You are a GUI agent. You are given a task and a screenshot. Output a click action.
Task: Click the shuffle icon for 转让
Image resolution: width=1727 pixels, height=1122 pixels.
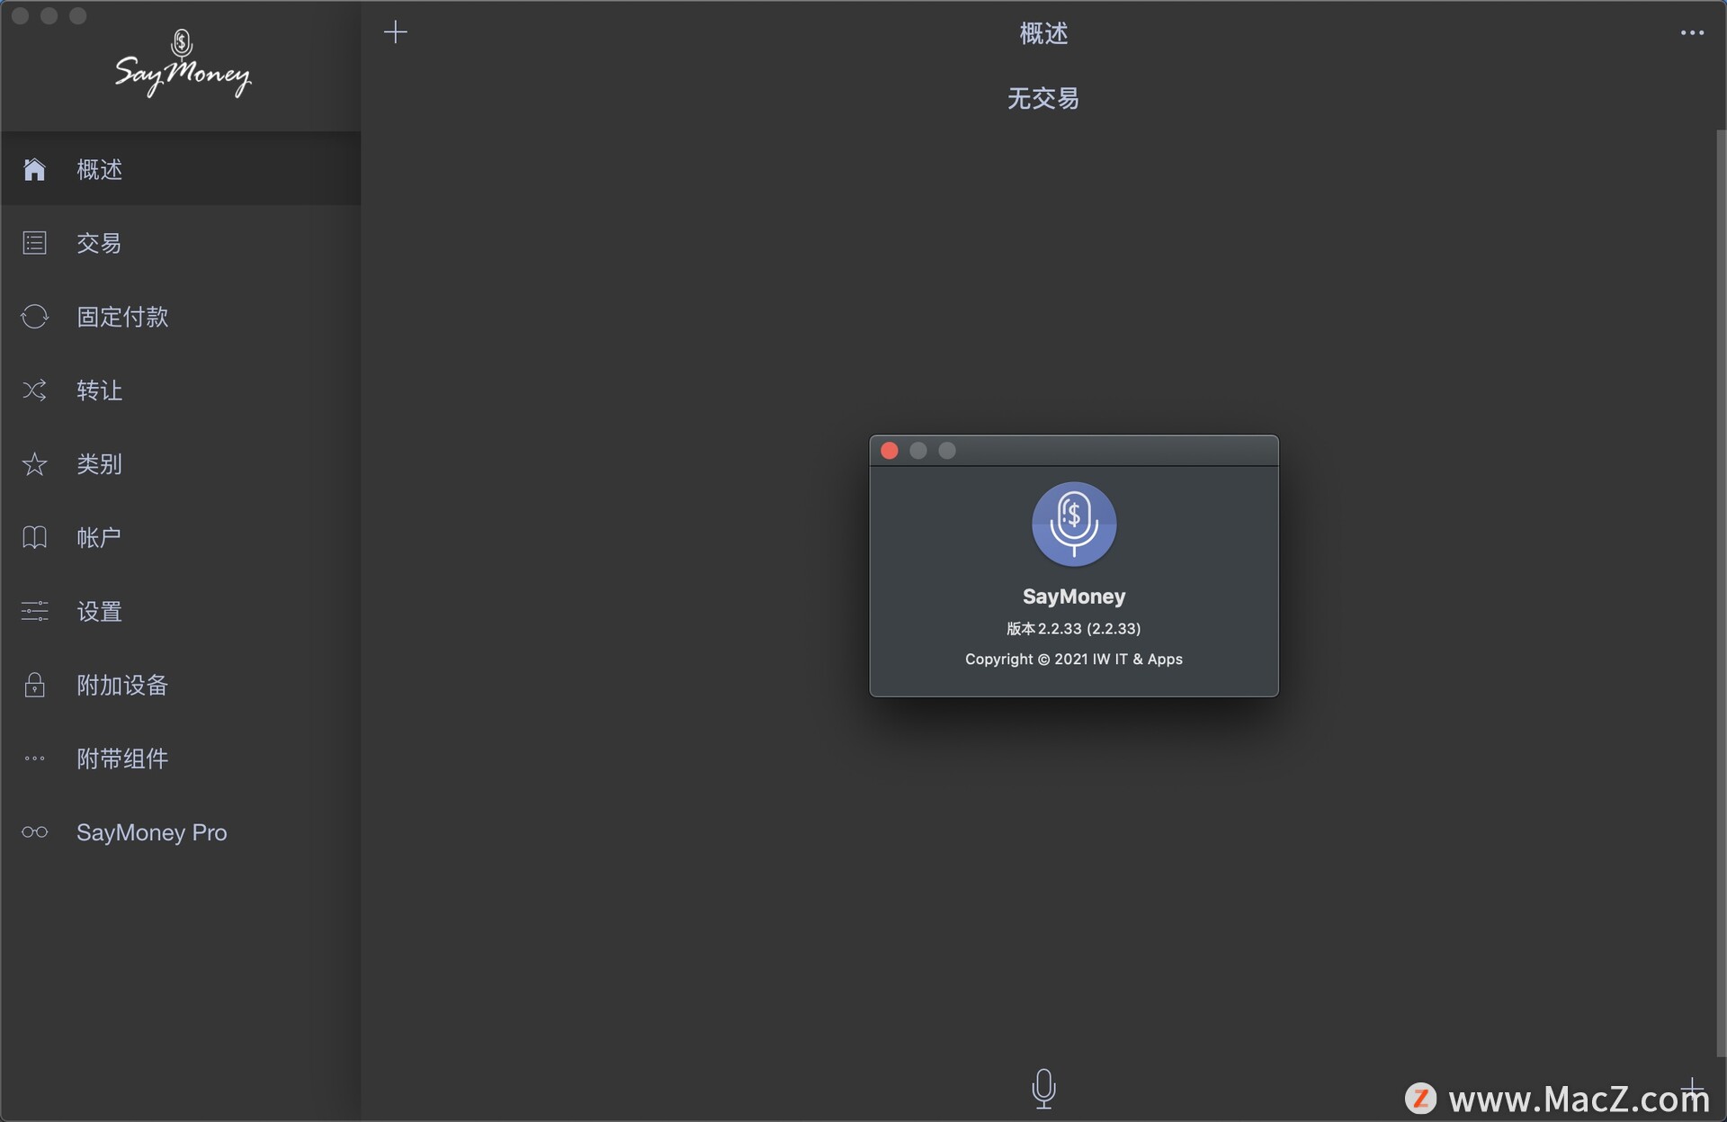pos(34,390)
